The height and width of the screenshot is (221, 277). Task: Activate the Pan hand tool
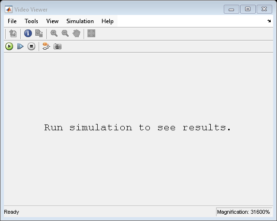pos(76,33)
